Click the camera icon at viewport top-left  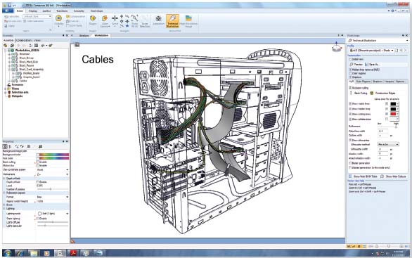pos(77,45)
